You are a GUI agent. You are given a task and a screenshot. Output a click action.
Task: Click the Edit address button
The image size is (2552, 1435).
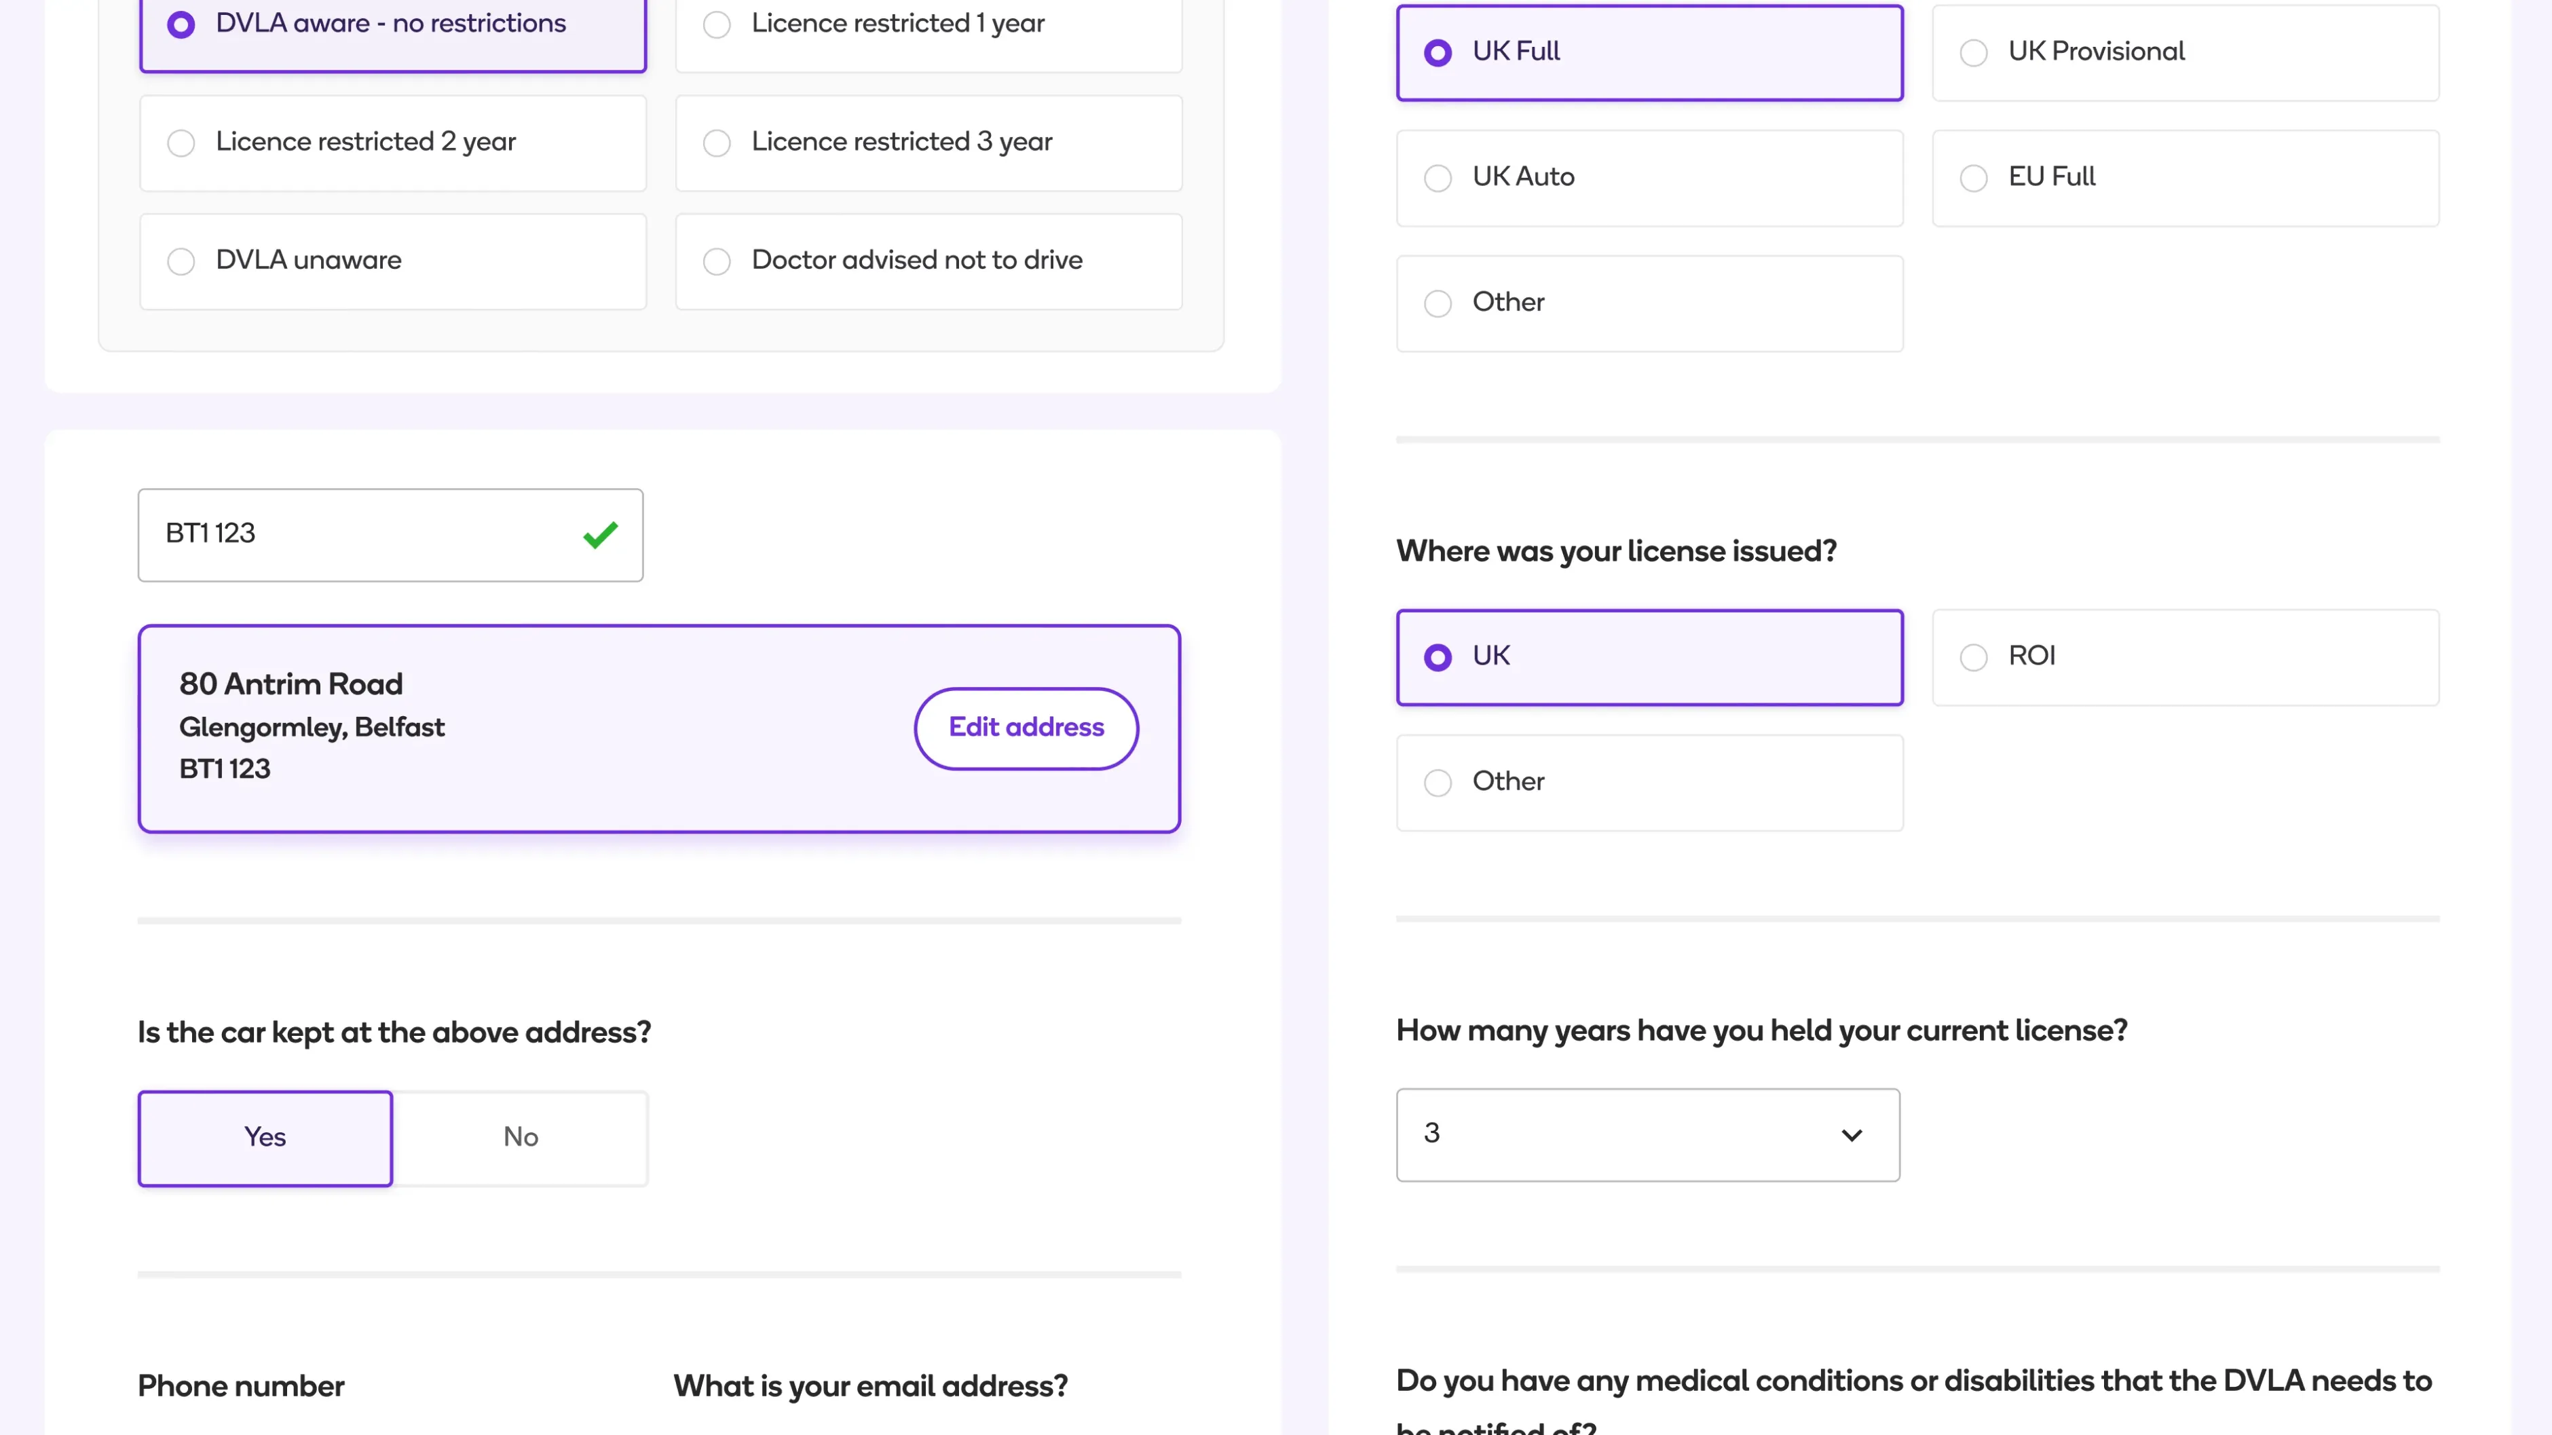[1026, 728]
